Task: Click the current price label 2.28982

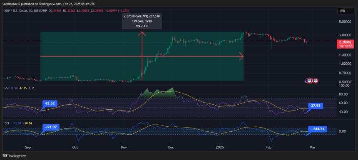Action: tap(345, 42)
